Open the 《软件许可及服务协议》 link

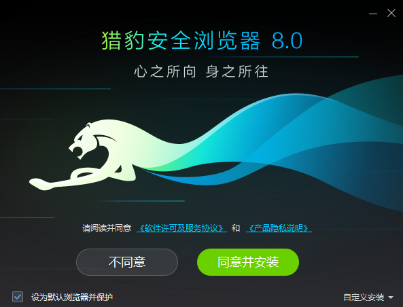[181, 228]
